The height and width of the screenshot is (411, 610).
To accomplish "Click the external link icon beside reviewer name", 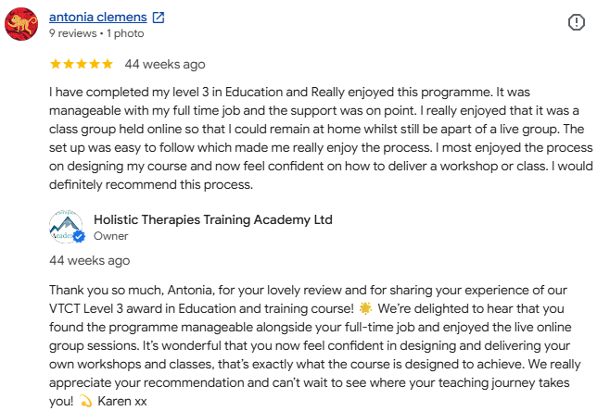I will tap(159, 18).
